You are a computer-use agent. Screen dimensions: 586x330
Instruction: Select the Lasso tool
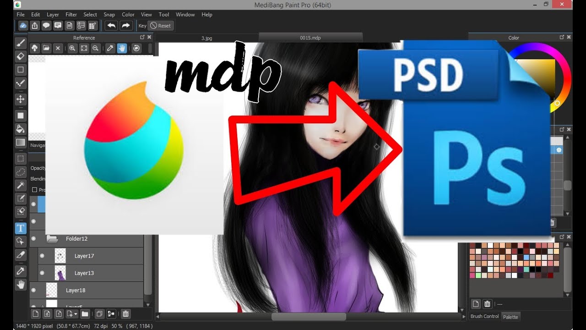click(21, 172)
